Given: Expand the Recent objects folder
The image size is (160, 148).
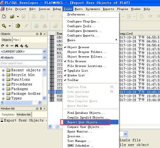Looking at the screenshot, I should point(3,70).
